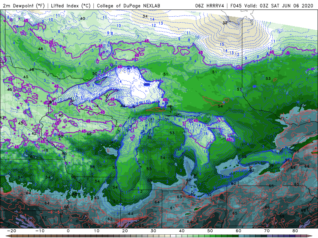The height and width of the screenshot is (238, 318).
Task: Click the black 57 dewpoint value on the map
Action: (116, 201)
